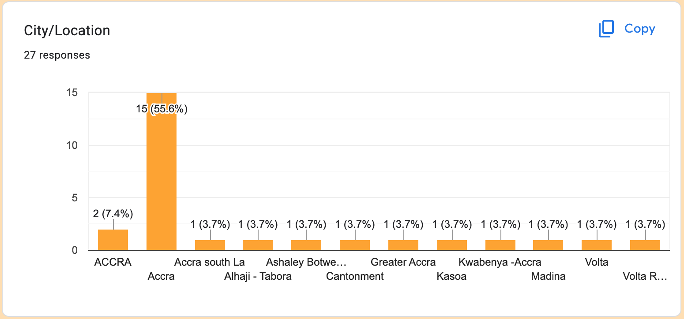Viewport: 684px width, 319px height.
Task: Click the 27 responses text
Action: 57,55
